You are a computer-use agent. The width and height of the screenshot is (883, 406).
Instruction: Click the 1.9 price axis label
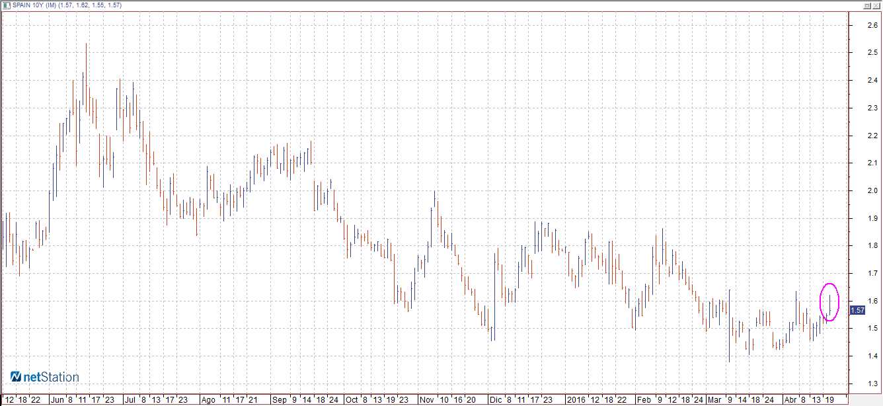(x=872, y=218)
